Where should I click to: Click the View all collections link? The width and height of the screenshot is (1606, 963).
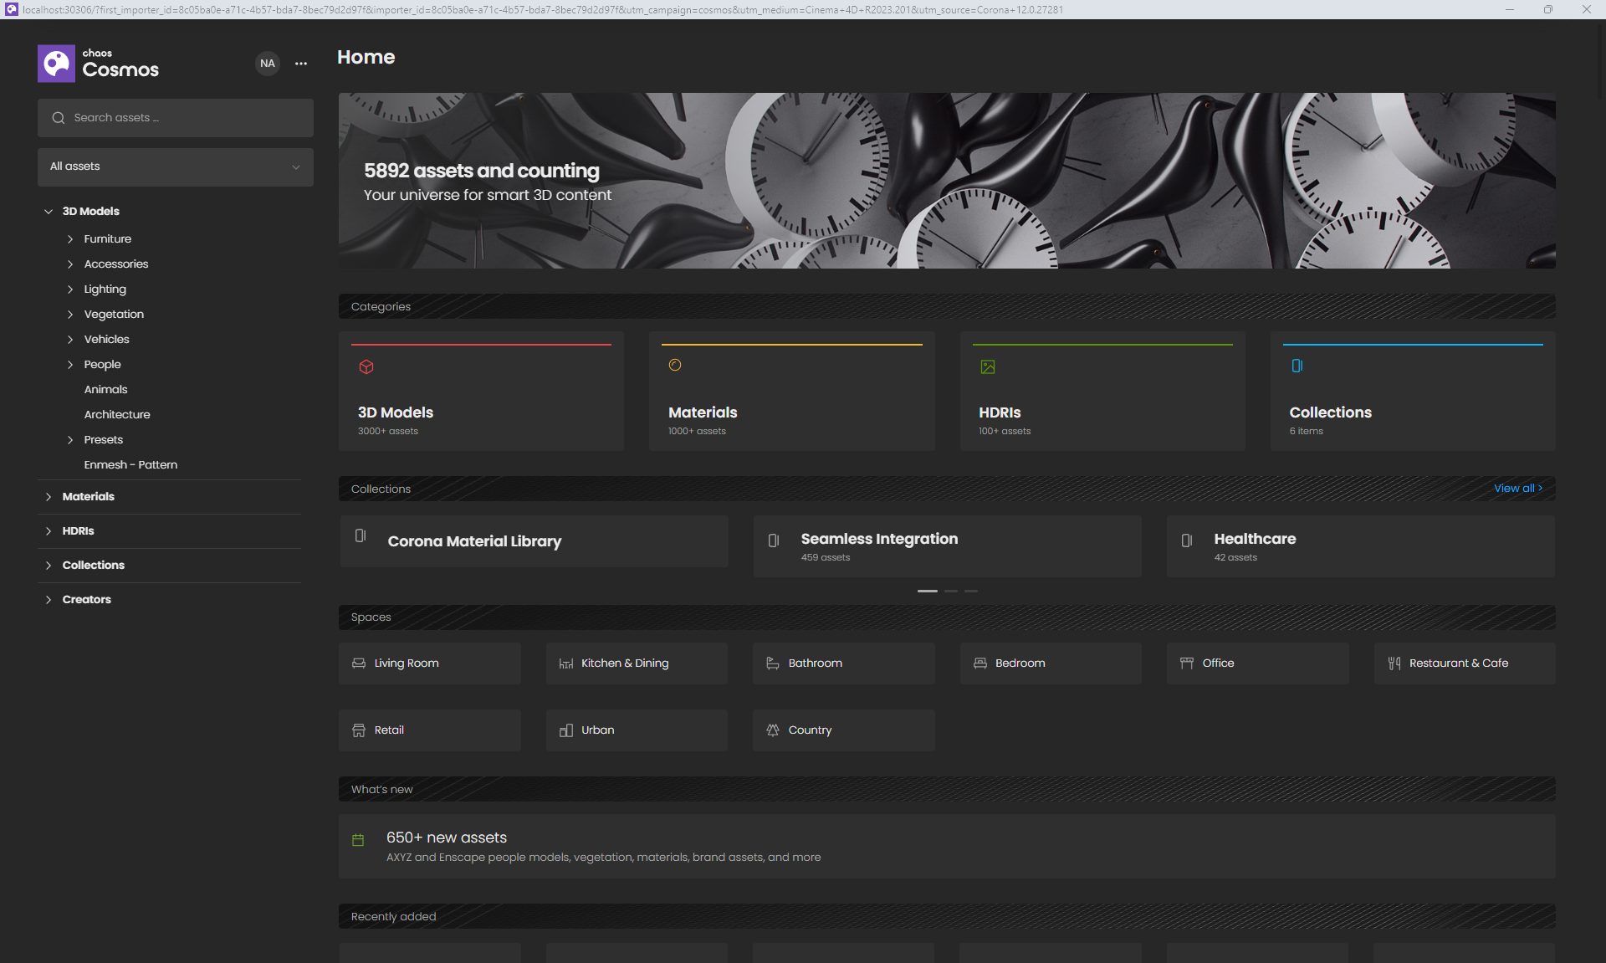[x=1517, y=489]
